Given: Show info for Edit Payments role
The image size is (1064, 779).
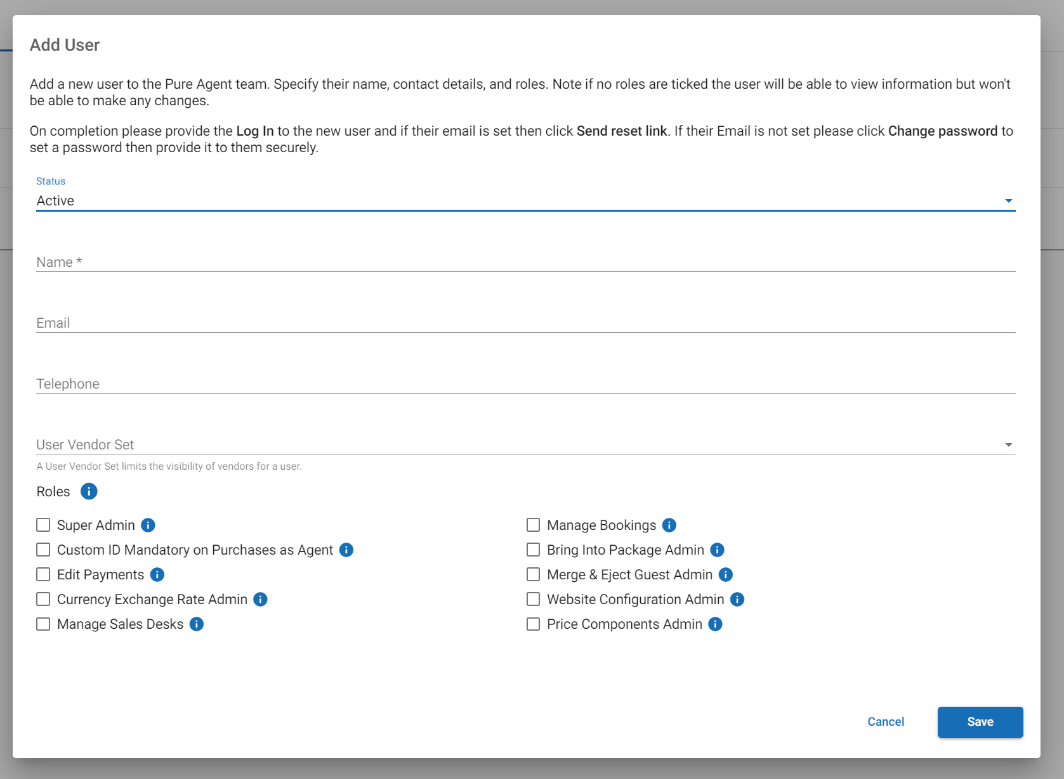Looking at the screenshot, I should 157,574.
